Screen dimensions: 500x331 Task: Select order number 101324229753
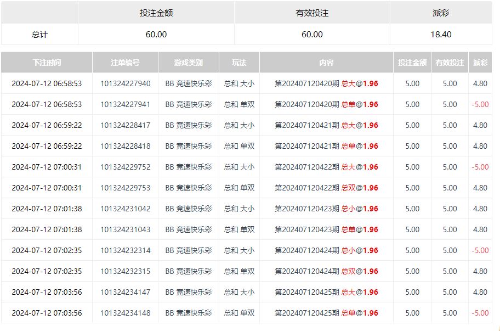click(x=125, y=188)
